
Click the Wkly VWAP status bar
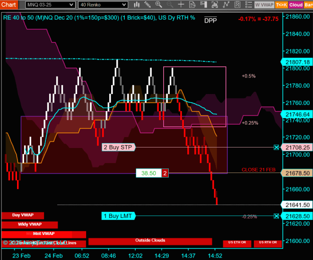click(30, 224)
